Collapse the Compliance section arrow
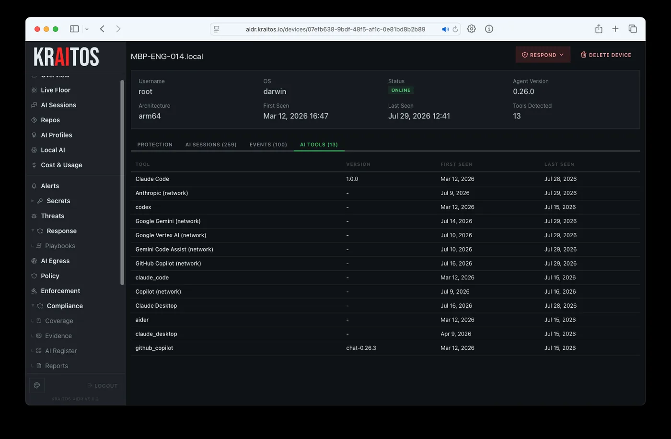The image size is (671, 439). click(33, 306)
